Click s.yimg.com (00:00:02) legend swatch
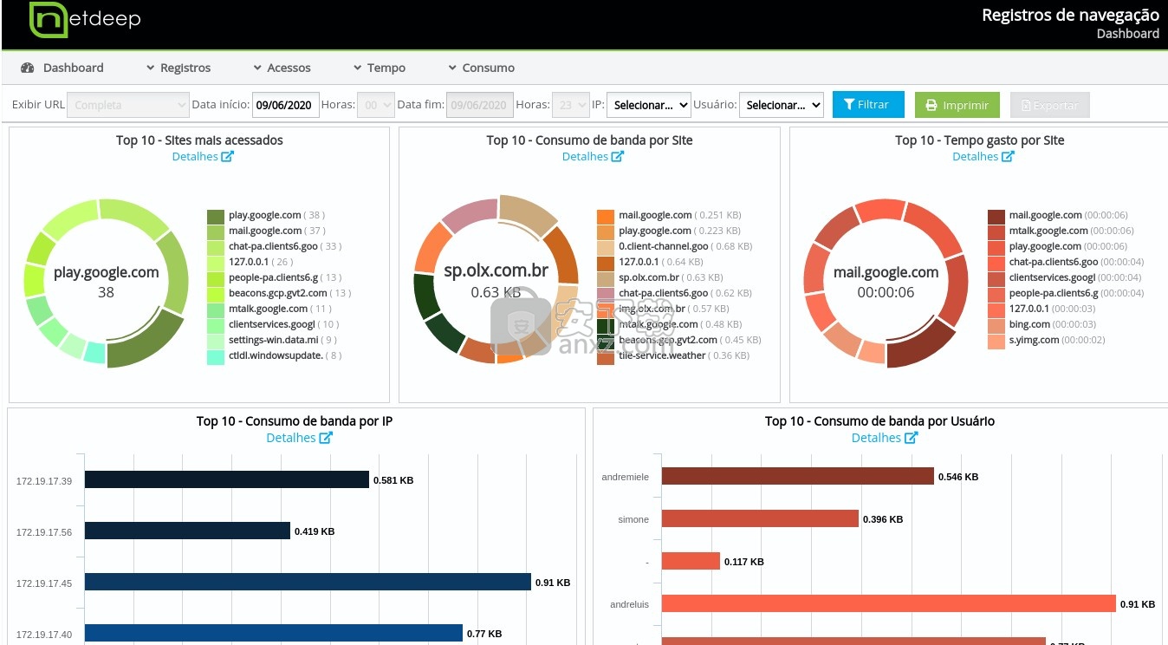 coord(996,341)
